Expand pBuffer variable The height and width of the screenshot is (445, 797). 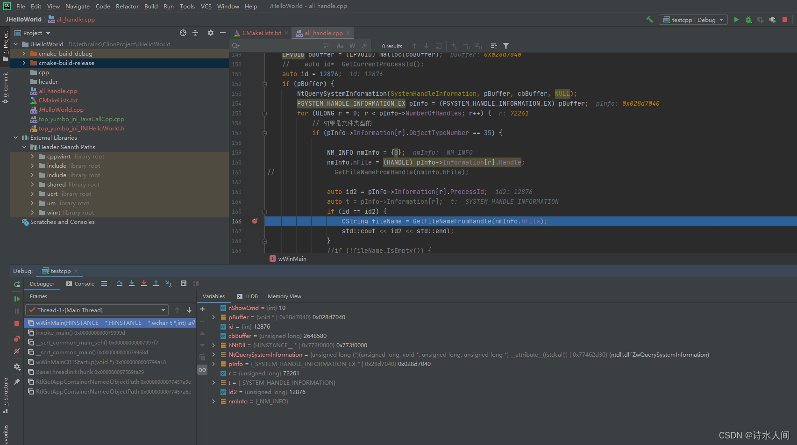point(213,317)
